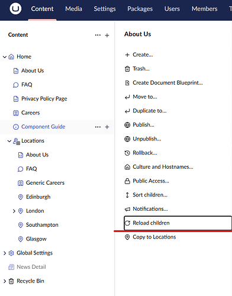
Task: Click the plus icon beside Component Guide
Action: [x=107, y=127]
